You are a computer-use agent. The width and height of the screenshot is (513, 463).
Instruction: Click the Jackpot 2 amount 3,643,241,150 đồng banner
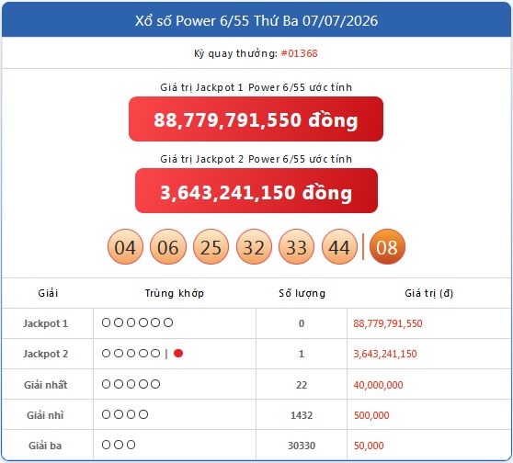coord(256,191)
